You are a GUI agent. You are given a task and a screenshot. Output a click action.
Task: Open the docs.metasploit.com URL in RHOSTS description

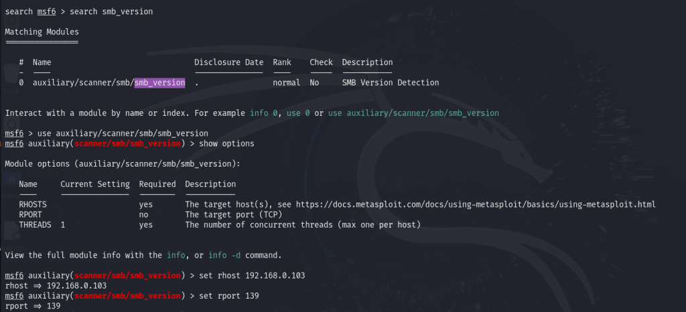tap(476, 204)
